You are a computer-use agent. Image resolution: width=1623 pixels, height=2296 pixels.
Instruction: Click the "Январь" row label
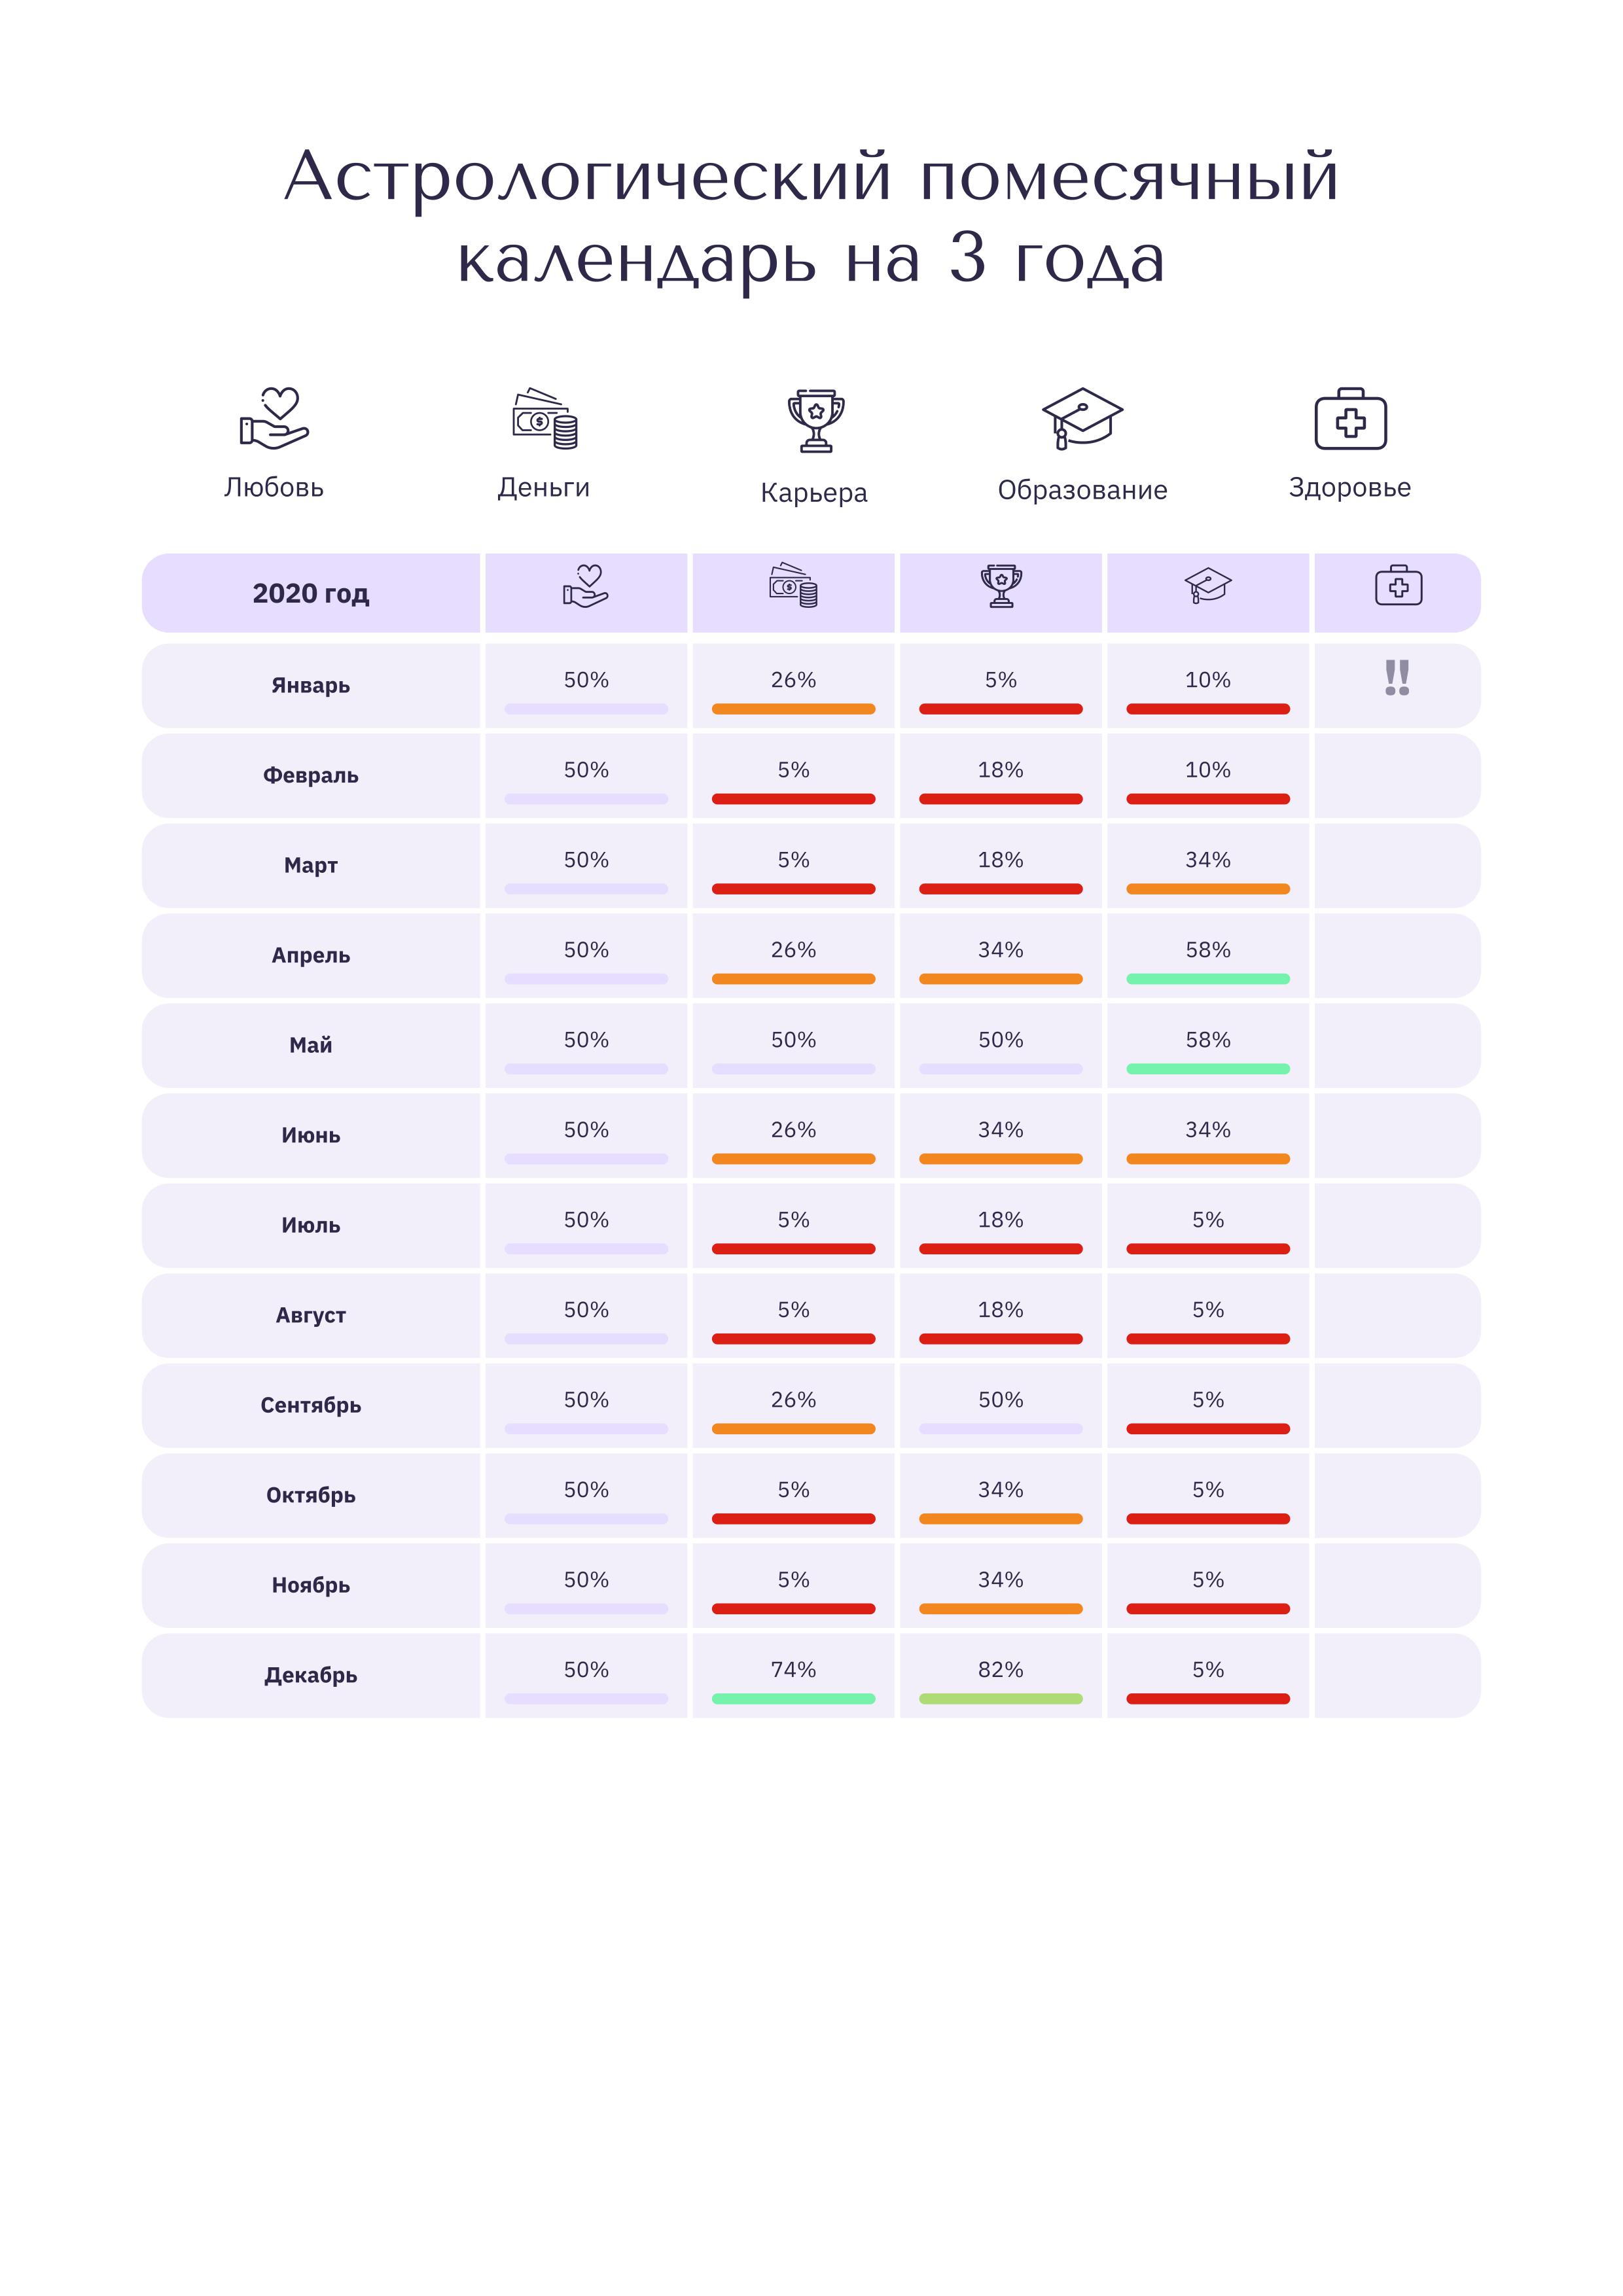click(x=311, y=686)
